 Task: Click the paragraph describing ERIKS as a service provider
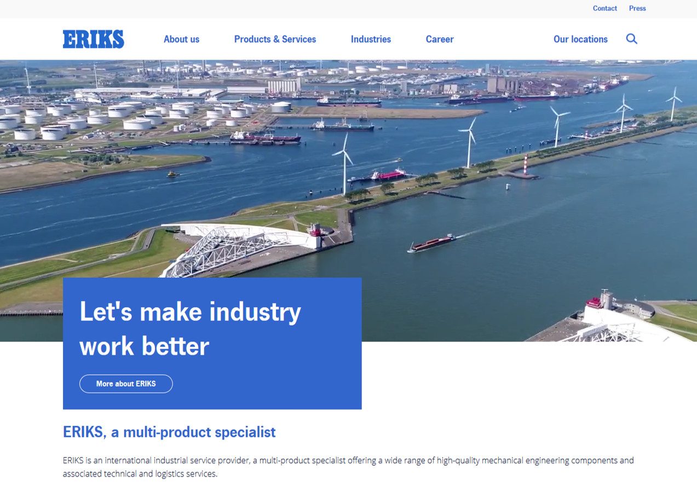[x=348, y=467]
